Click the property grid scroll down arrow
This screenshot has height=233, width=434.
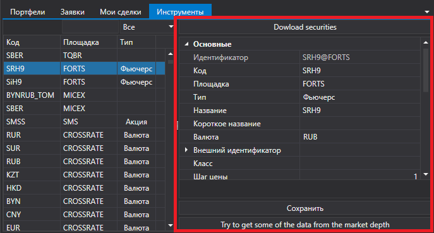(426, 174)
